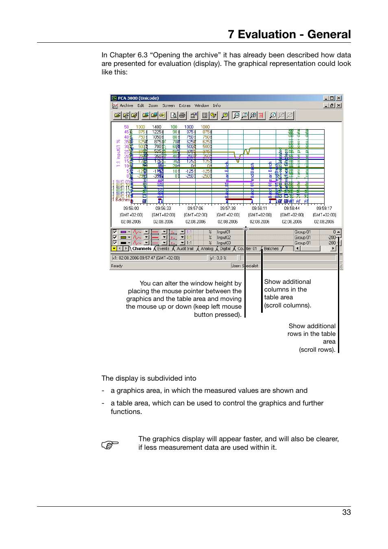This screenshot has width=388, height=549.
Task: Click the table list toolbar icon
Action: pyautogui.click(x=205, y=115)
